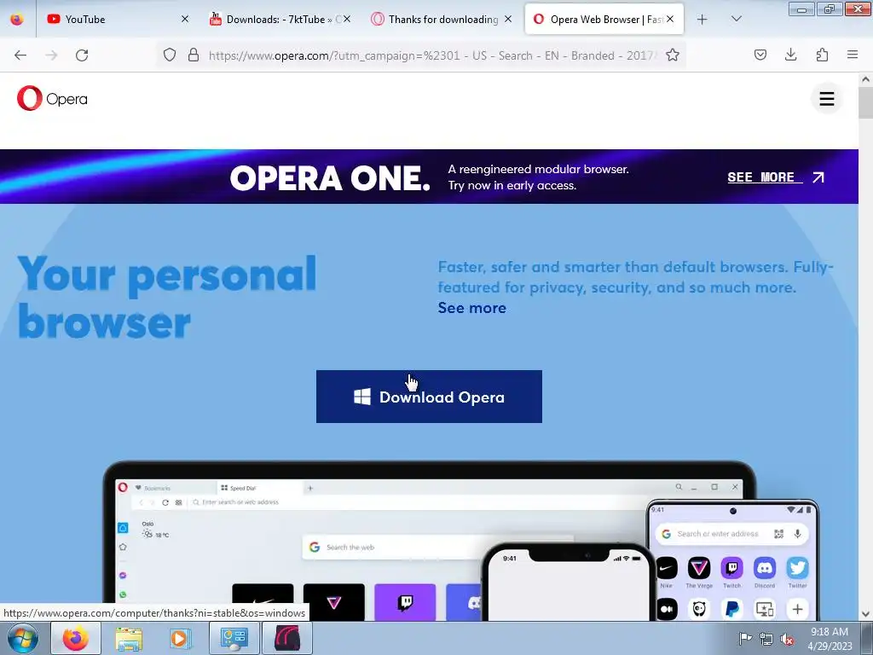Click SEE MORE on Opera One banner
The width and height of the screenshot is (873, 655).
(x=776, y=177)
